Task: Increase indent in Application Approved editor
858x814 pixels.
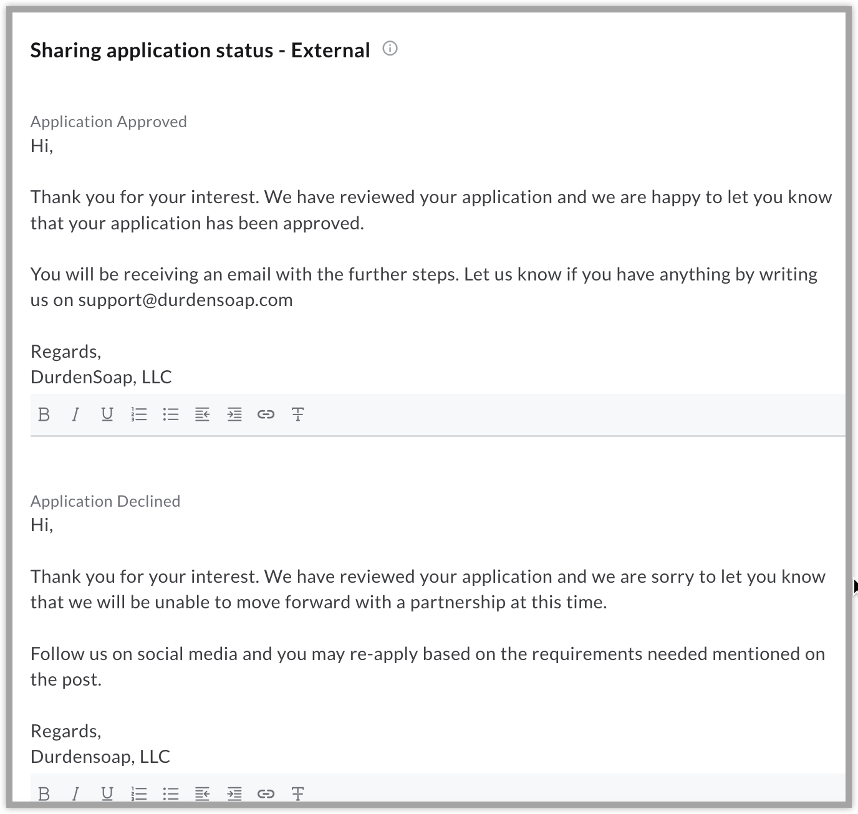Action: click(x=234, y=414)
